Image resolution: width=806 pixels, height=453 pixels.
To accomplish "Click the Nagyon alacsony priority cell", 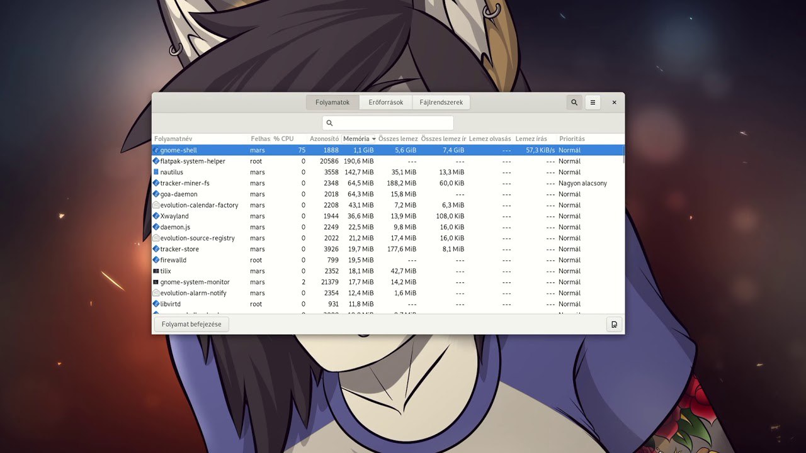I will coord(582,183).
